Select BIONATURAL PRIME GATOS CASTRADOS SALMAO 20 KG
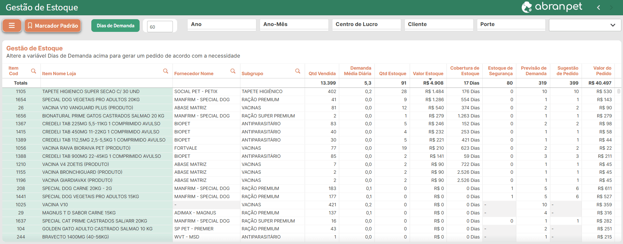Viewport: 623px width, 244px height. (x=103, y=116)
